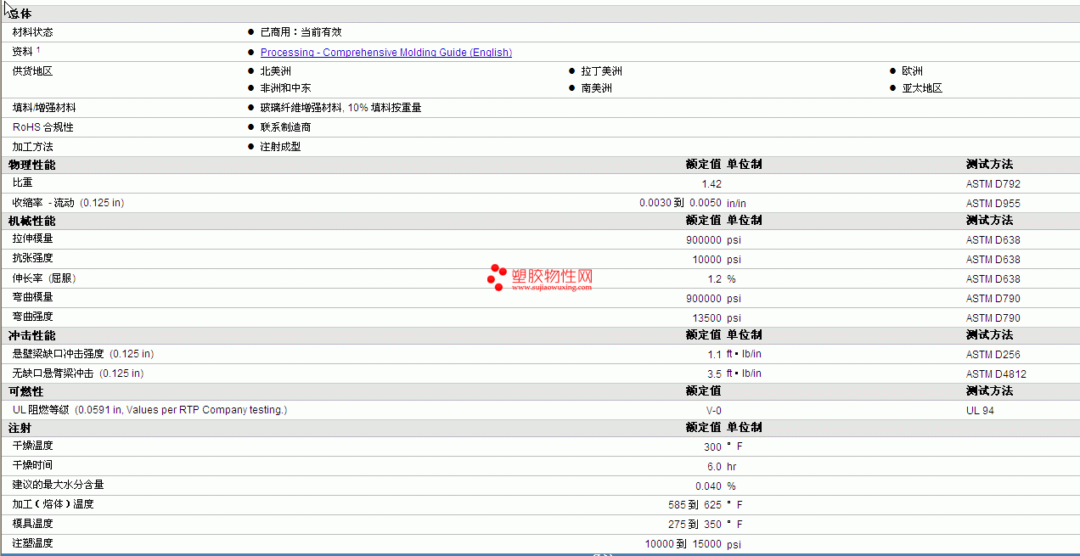Click the 南美洲 region entry
Viewport: 1080px width, 556px height.
(x=597, y=88)
